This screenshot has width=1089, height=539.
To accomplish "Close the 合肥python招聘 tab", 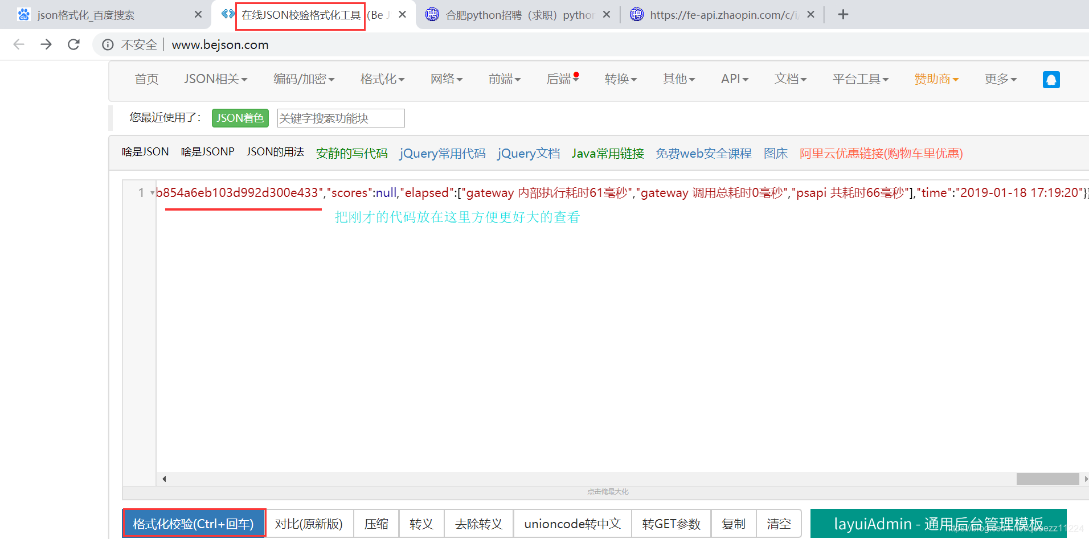I will click(607, 14).
